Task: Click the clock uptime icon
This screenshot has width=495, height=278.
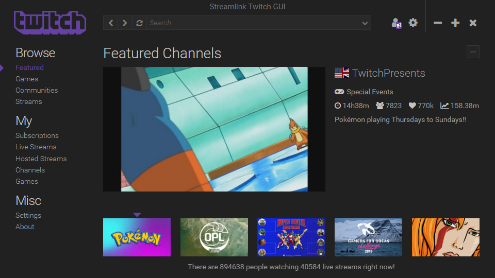Action: tap(337, 106)
